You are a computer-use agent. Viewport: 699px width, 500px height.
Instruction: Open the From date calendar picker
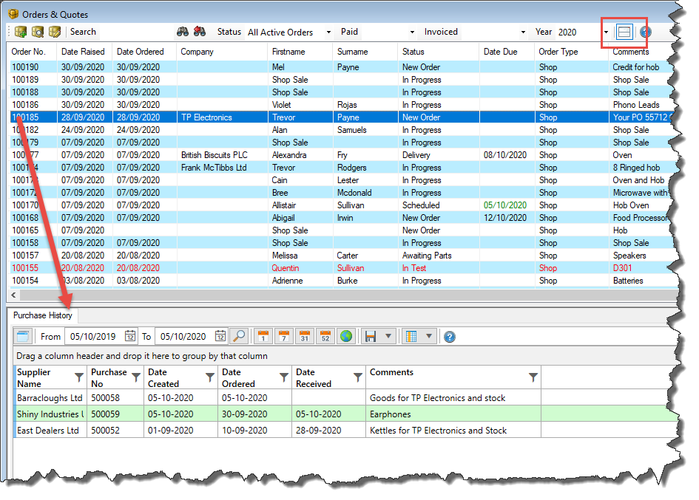(x=130, y=337)
